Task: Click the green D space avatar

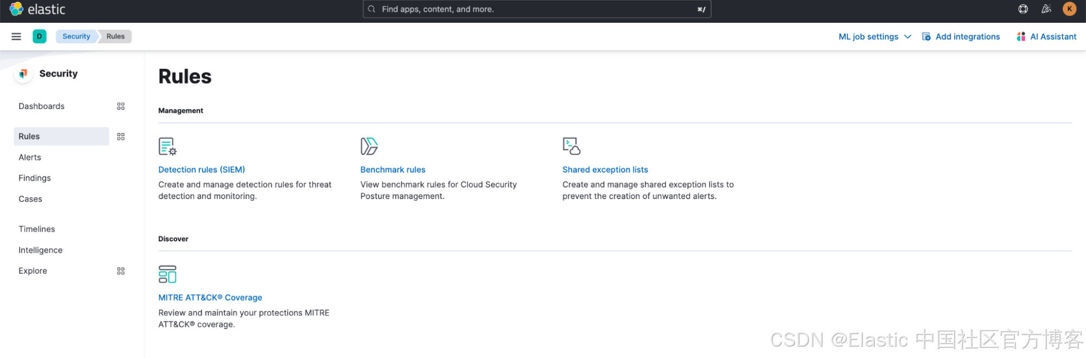Action: (x=39, y=36)
